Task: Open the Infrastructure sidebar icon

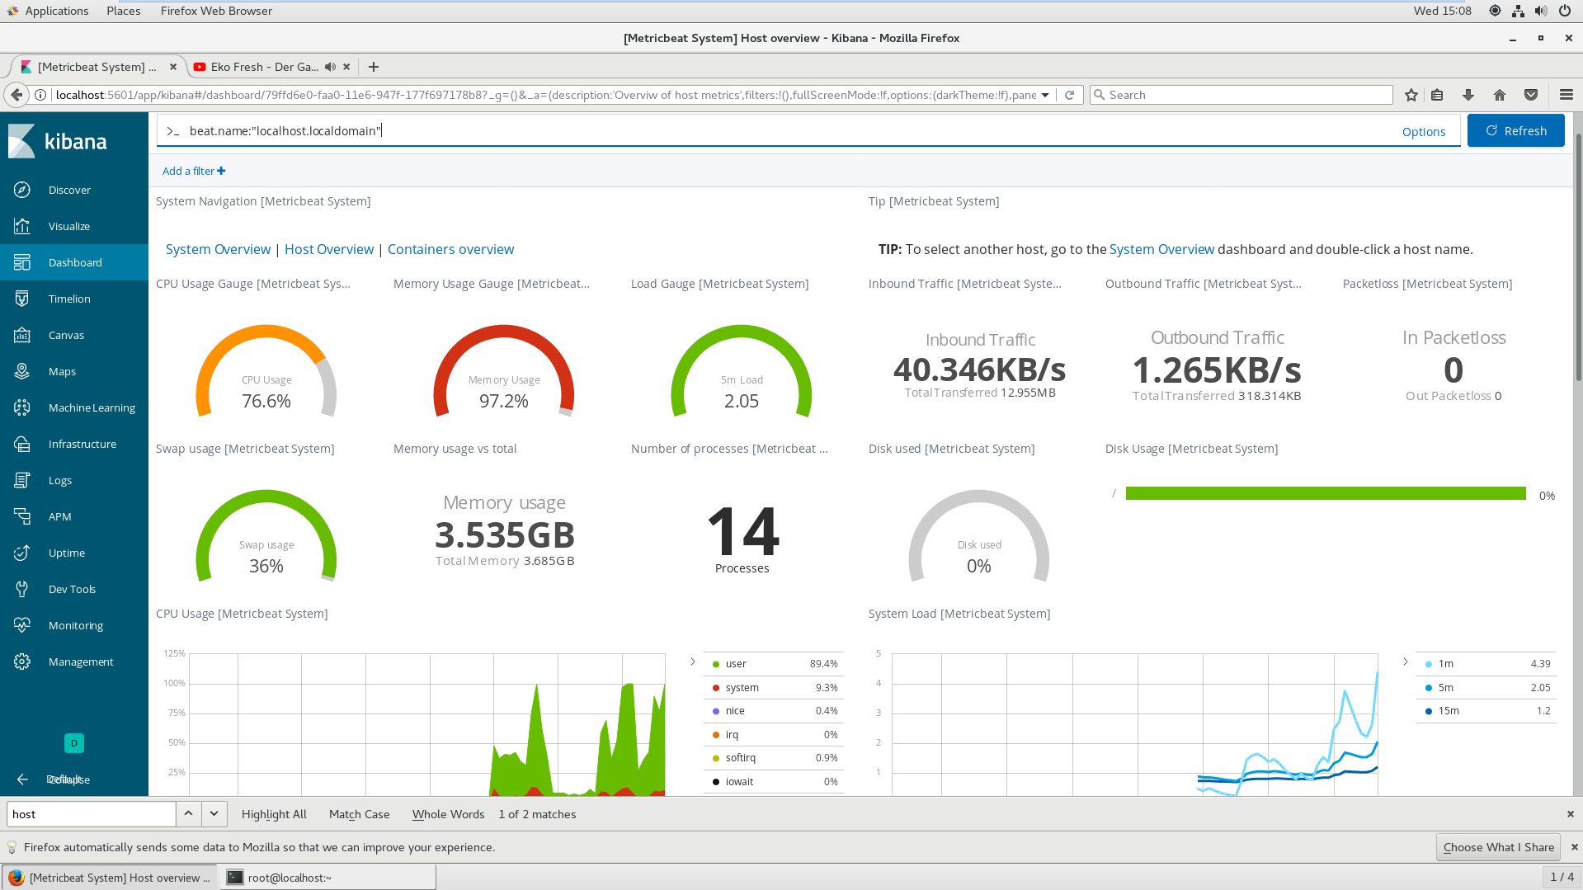Action: pos(22,444)
